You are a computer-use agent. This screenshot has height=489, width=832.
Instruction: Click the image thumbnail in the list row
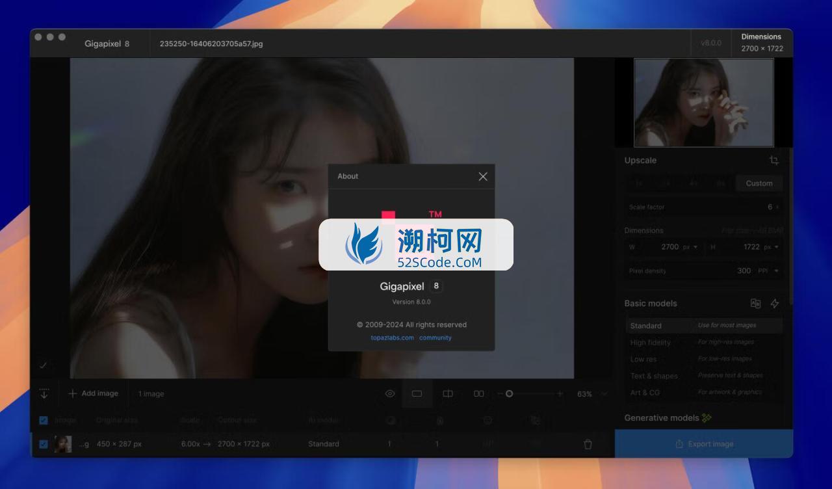pos(63,444)
